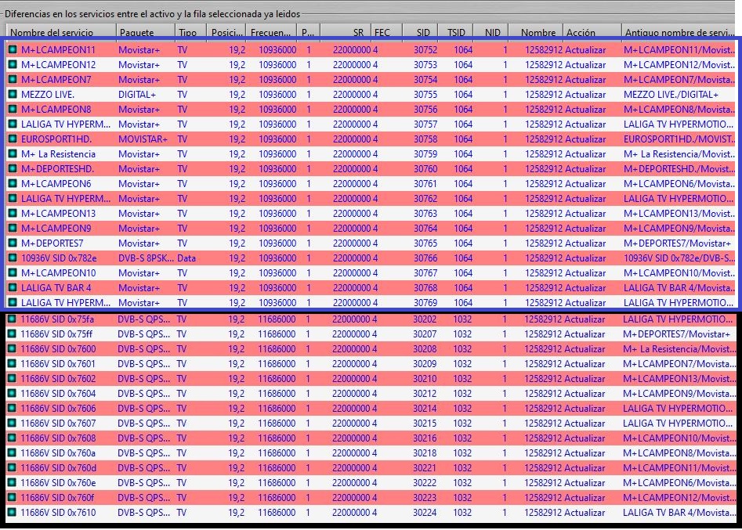Screen dimensions: 742x530
Task: Click the service icon beside M+LCAMPEON7
Action: point(13,79)
